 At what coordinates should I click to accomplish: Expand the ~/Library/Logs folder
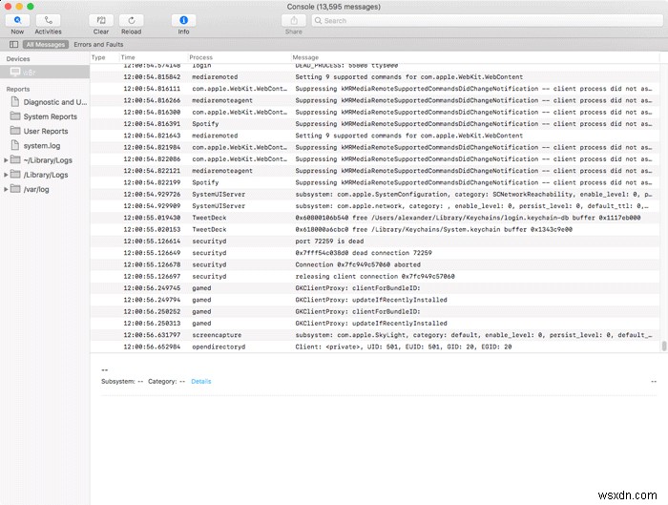[6, 160]
